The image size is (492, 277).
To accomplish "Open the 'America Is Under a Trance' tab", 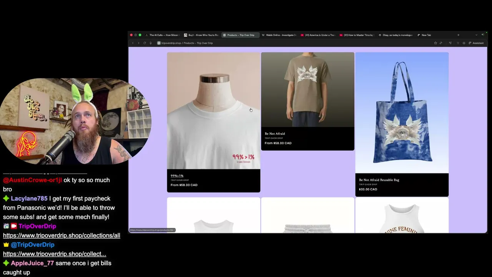I will click(x=318, y=35).
